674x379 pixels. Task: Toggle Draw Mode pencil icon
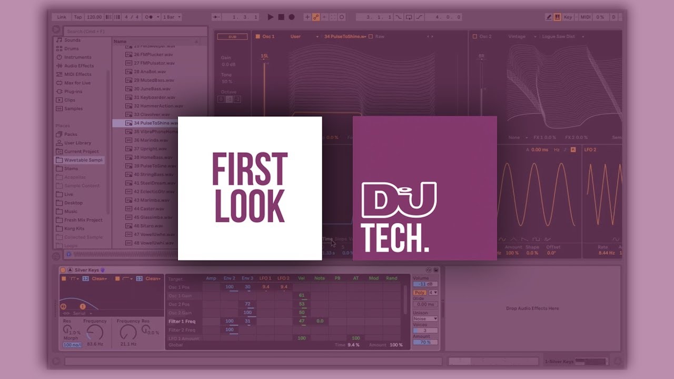tap(549, 17)
